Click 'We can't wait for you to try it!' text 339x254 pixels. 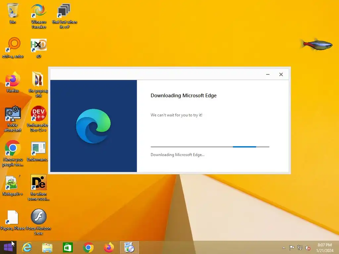point(176,115)
